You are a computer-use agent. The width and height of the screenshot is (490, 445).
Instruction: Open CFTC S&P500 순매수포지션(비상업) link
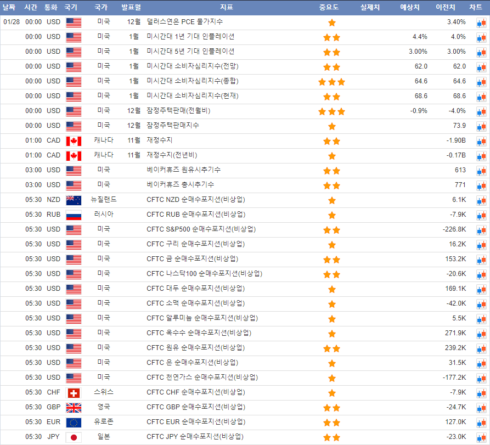pyautogui.click(x=201, y=229)
